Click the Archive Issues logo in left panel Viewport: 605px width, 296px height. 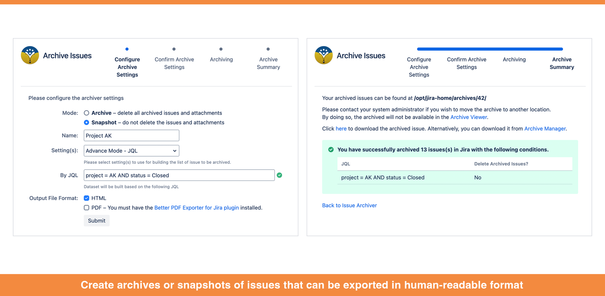click(30, 55)
